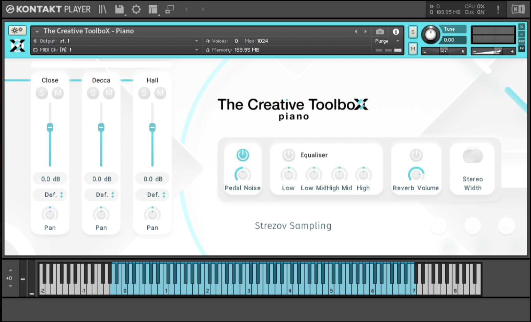Toggle Pedal Noise power button
Image resolution: width=531 pixels, height=322 pixels.
[x=243, y=155]
